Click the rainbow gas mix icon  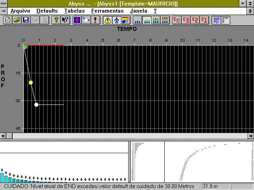tap(125, 20)
